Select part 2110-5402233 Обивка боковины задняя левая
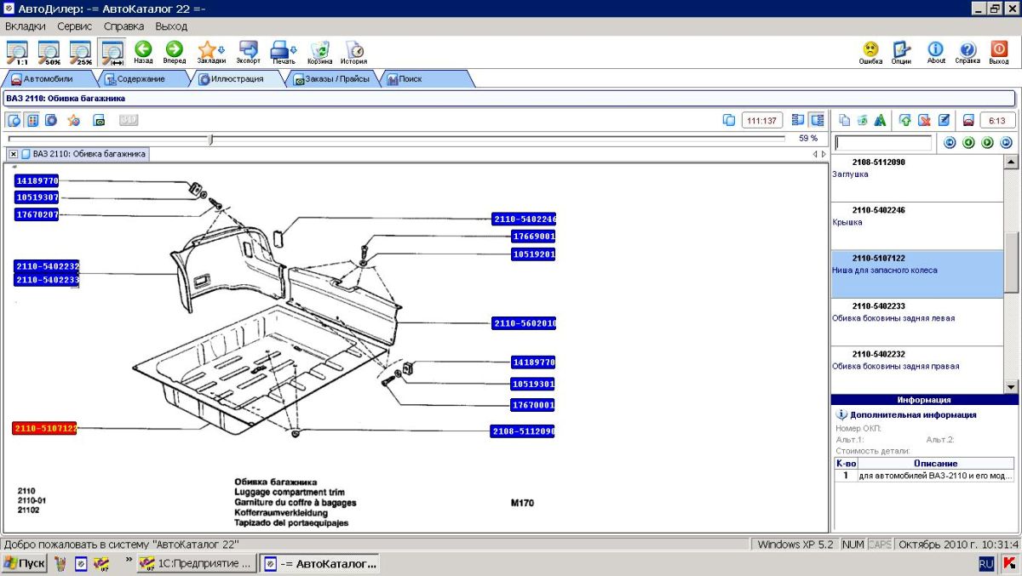The height and width of the screenshot is (576, 1022). coord(917,322)
